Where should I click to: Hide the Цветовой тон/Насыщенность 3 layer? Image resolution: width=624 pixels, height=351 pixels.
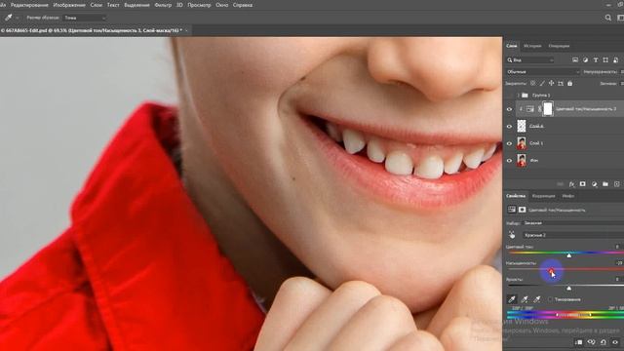(509, 109)
